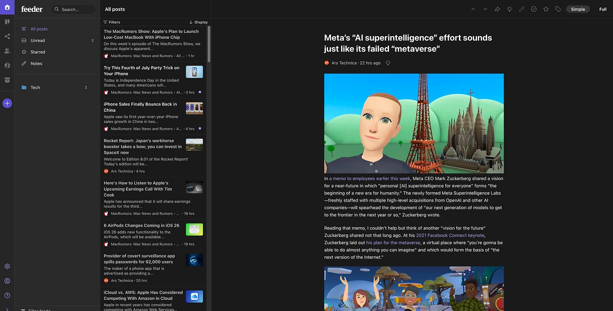Screen dimensions: 613x311
Task: Click the blue Tech folder icon
Action: point(24,88)
